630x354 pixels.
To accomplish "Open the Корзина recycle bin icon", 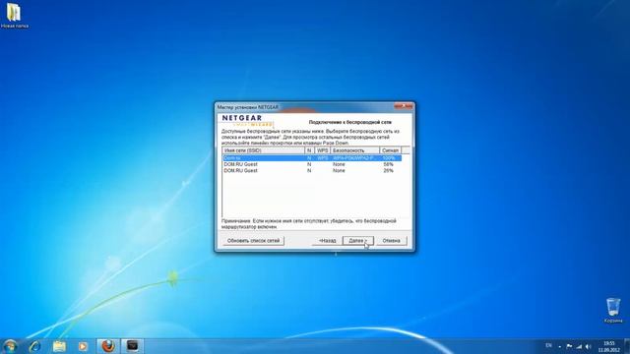I will point(613,311).
